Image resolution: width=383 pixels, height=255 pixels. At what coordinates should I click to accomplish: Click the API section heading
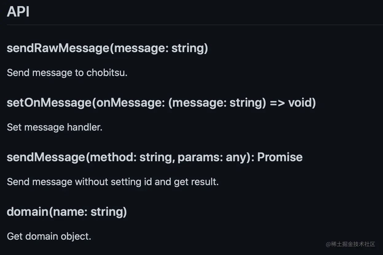[18, 12]
